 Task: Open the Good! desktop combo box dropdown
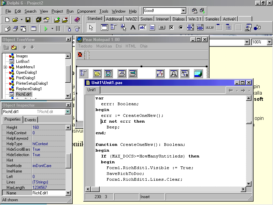coord(183,11)
